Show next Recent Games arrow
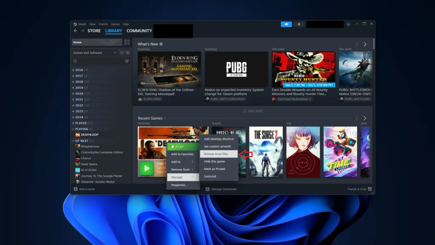The image size is (435, 245). pyautogui.click(x=365, y=118)
